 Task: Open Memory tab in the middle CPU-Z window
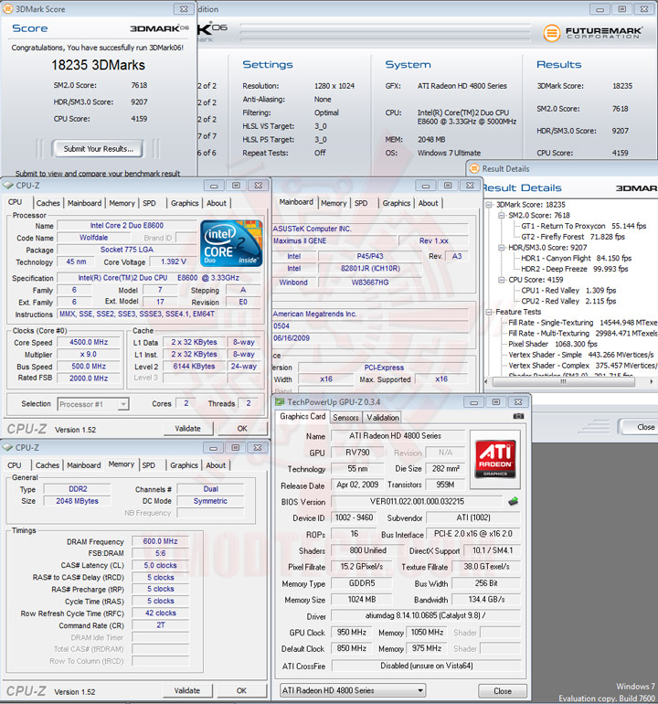point(334,203)
